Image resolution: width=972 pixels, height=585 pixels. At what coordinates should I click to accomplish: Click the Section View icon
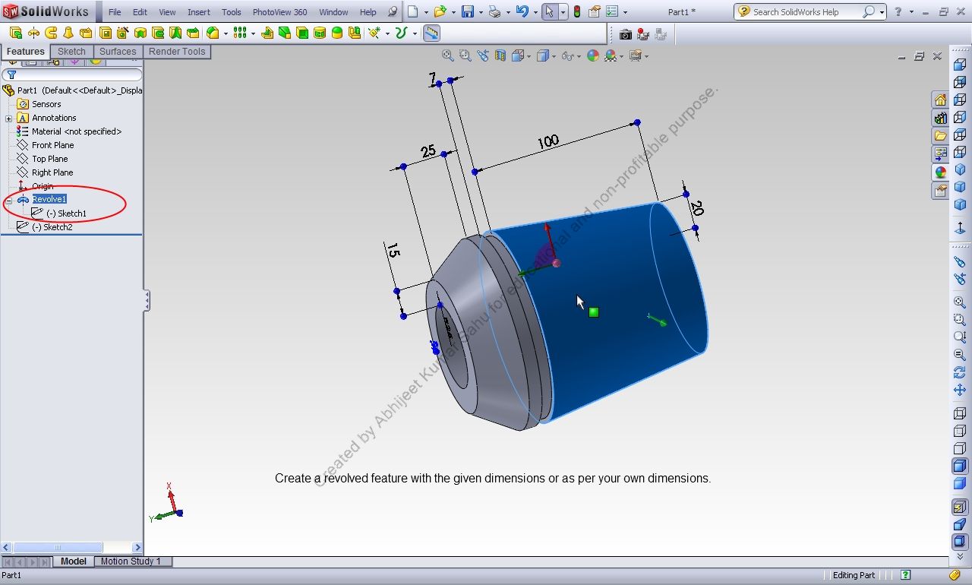pyautogui.click(x=500, y=55)
